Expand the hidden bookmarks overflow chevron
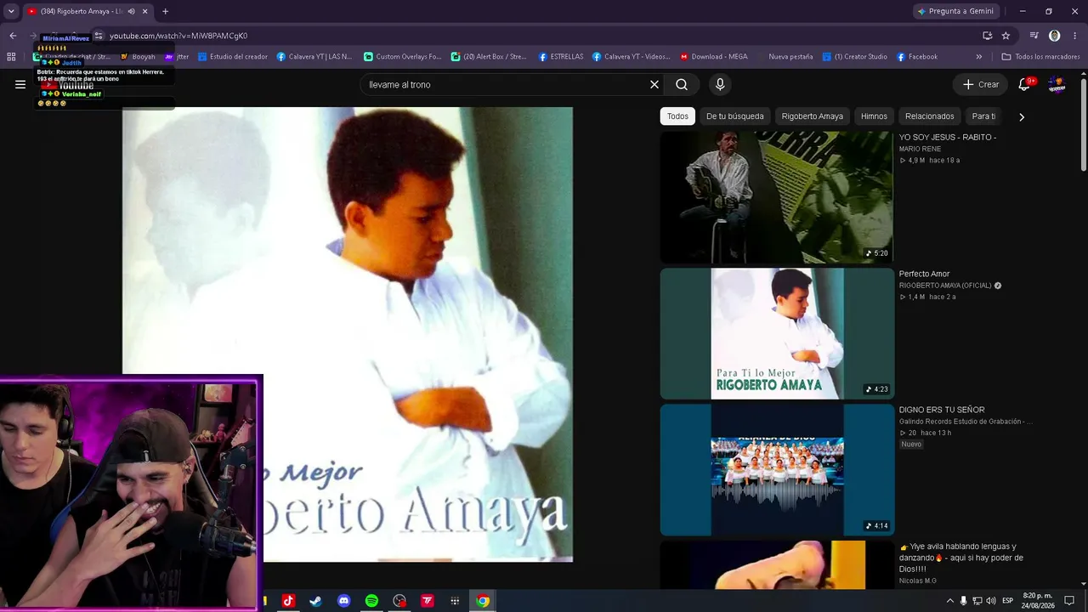 (x=979, y=57)
